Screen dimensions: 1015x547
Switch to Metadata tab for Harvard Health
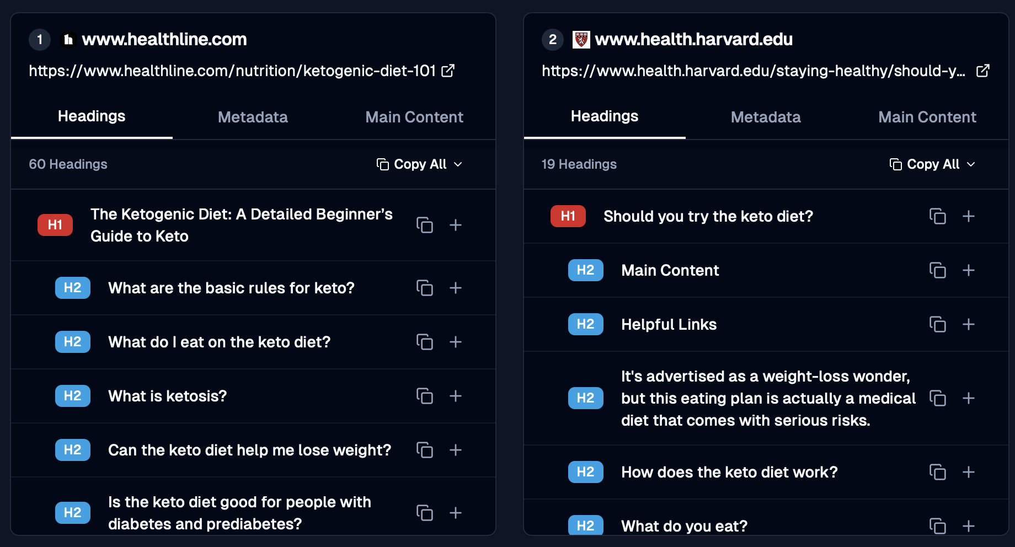pyautogui.click(x=766, y=117)
